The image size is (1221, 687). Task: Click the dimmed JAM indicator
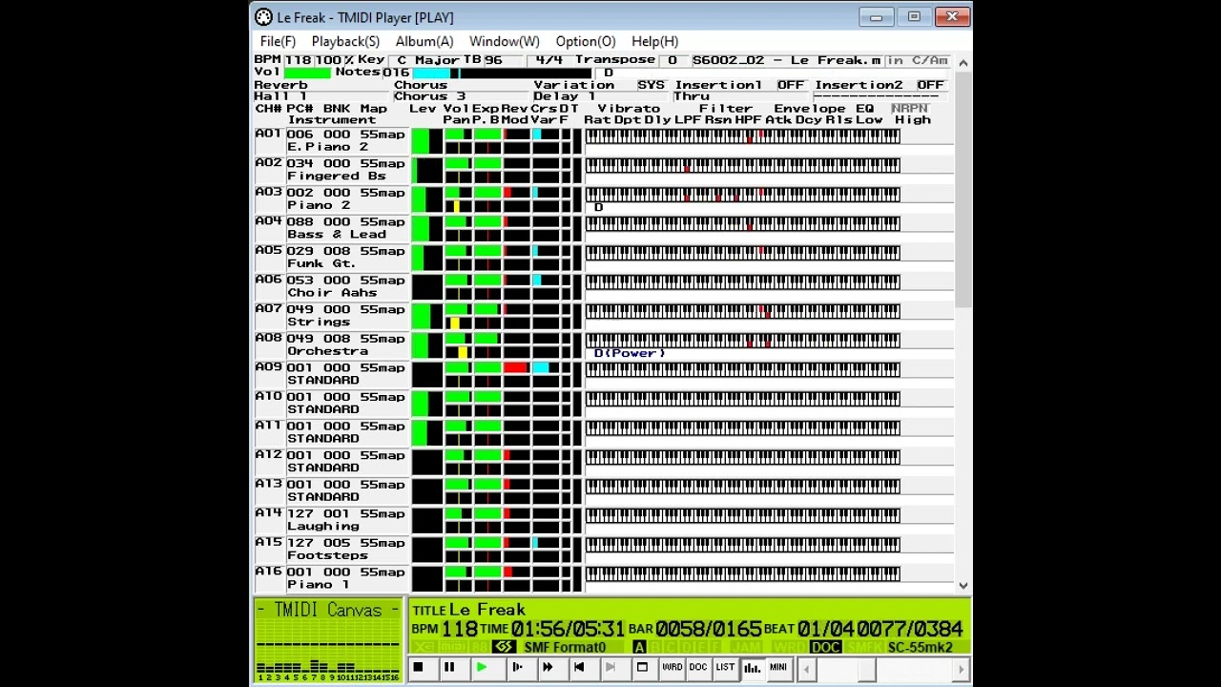747,647
